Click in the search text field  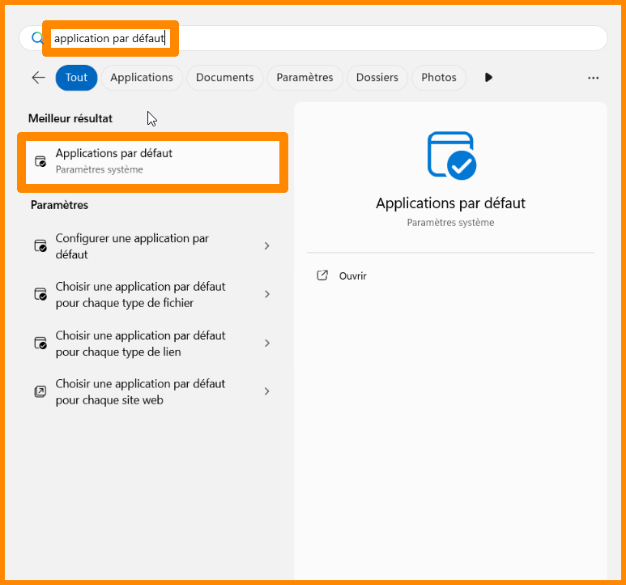pos(324,38)
